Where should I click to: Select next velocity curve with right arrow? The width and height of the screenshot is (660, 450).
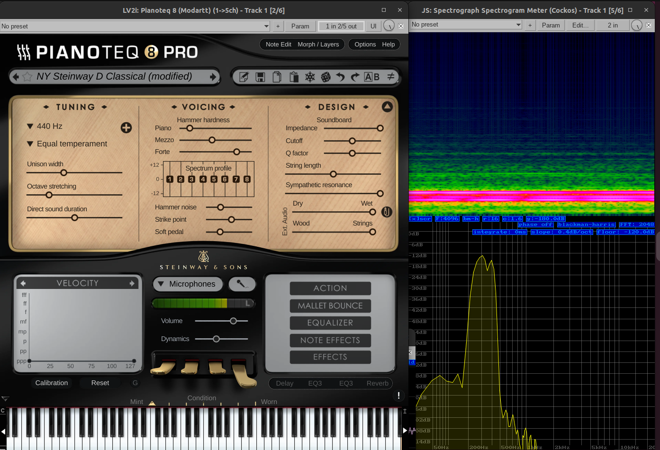(x=132, y=283)
